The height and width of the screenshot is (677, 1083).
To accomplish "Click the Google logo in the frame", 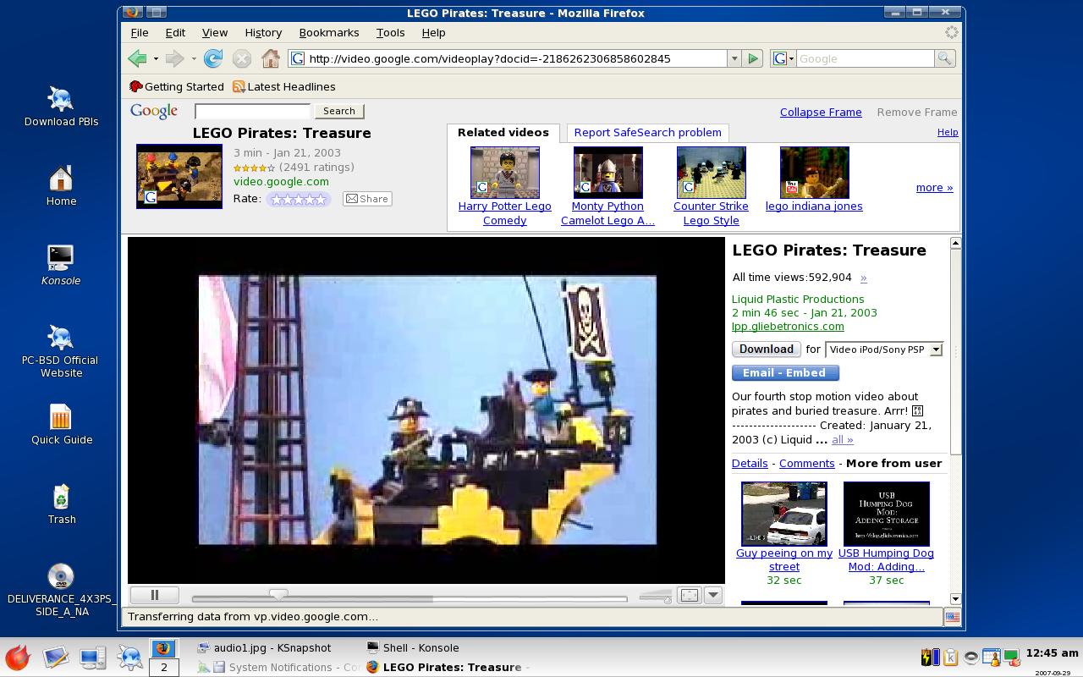I will click(x=154, y=111).
